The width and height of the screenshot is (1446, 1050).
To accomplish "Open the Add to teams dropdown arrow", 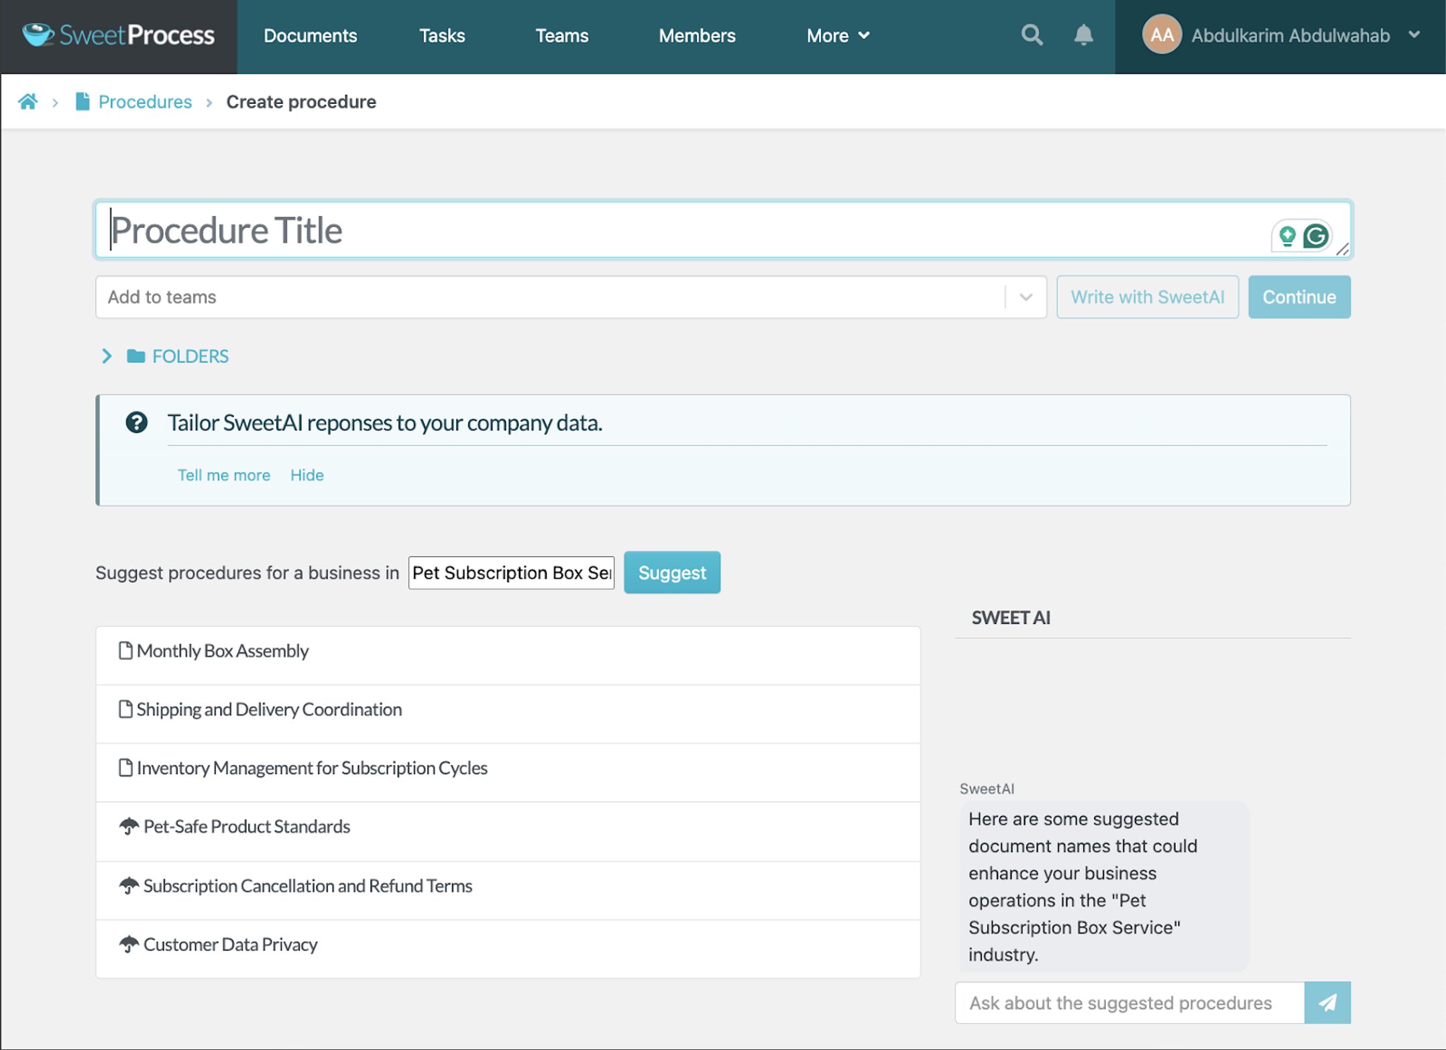I will [x=1025, y=297].
